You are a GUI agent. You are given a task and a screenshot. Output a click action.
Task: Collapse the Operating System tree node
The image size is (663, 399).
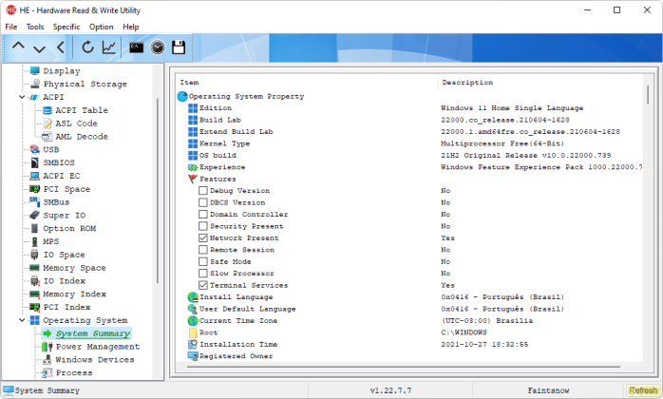[22, 320]
